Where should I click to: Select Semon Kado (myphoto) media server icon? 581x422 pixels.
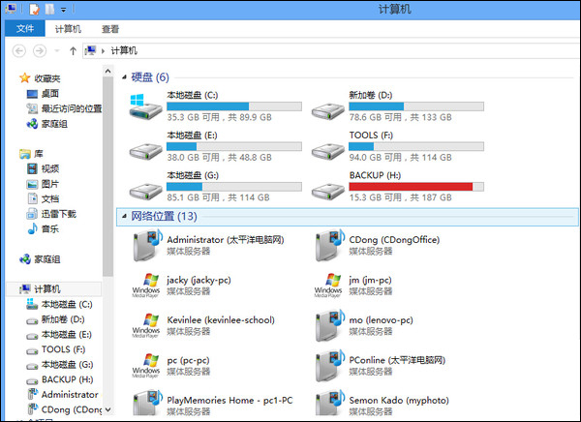[x=330, y=403]
